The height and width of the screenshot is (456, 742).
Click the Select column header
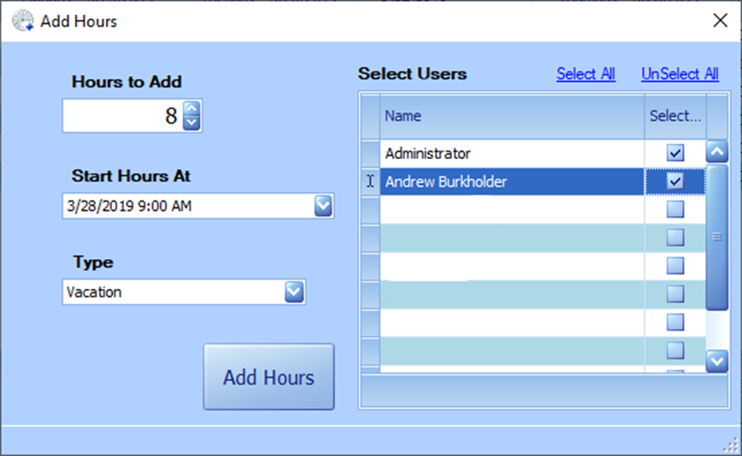tap(675, 115)
